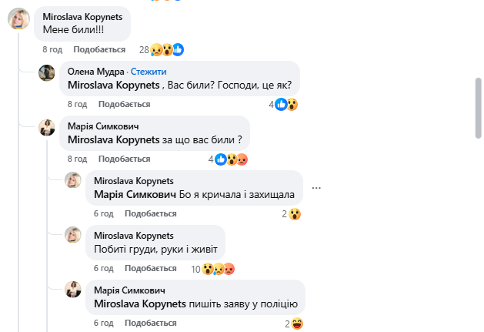Click Miroslava Kopynets top comment avatar

(19, 19)
